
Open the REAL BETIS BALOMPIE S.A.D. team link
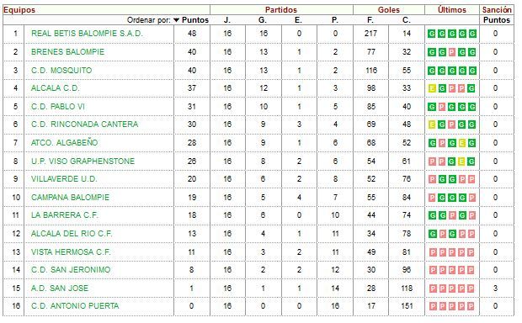(x=87, y=34)
